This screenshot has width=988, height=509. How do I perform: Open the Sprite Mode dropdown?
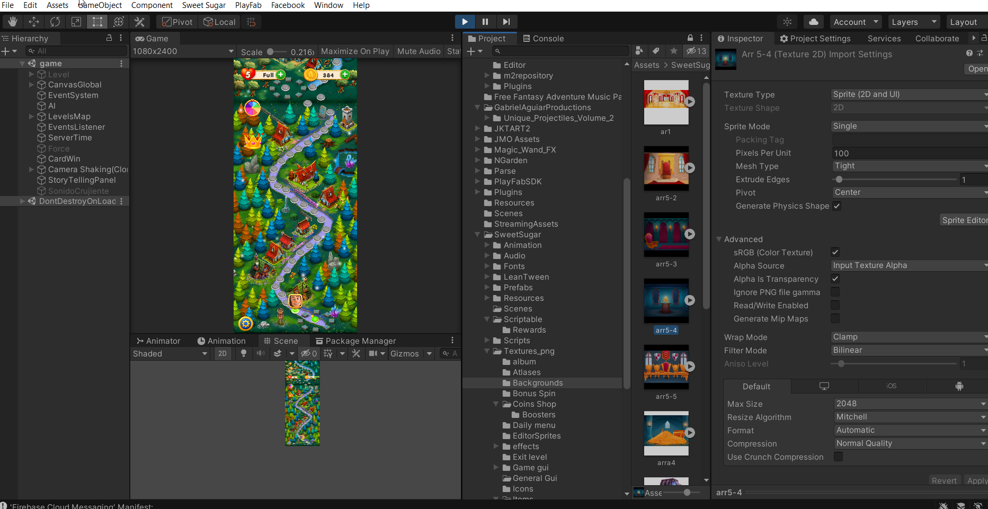pos(909,126)
